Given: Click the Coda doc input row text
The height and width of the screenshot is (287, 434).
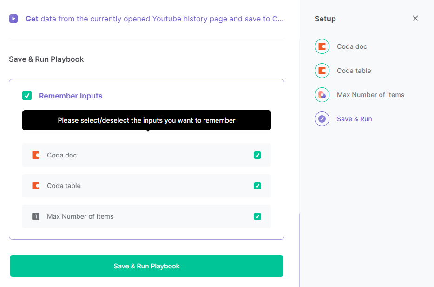Looking at the screenshot, I should (62, 155).
